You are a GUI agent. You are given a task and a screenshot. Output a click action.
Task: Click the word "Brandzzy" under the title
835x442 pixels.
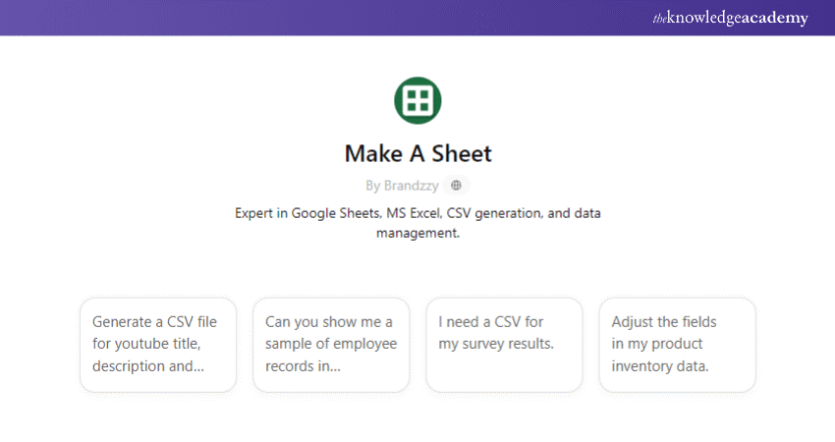coord(409,185)
